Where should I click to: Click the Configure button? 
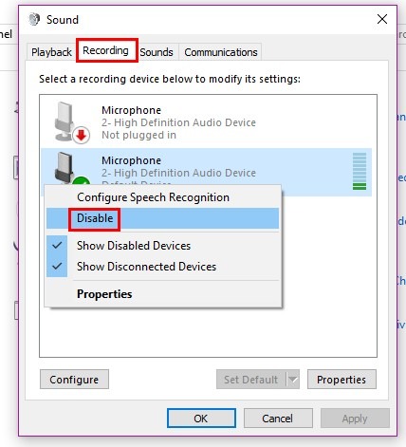pos(74,380)
